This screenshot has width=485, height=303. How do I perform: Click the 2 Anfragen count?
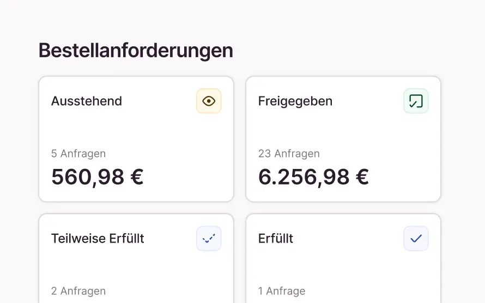(x=78, y=291)
